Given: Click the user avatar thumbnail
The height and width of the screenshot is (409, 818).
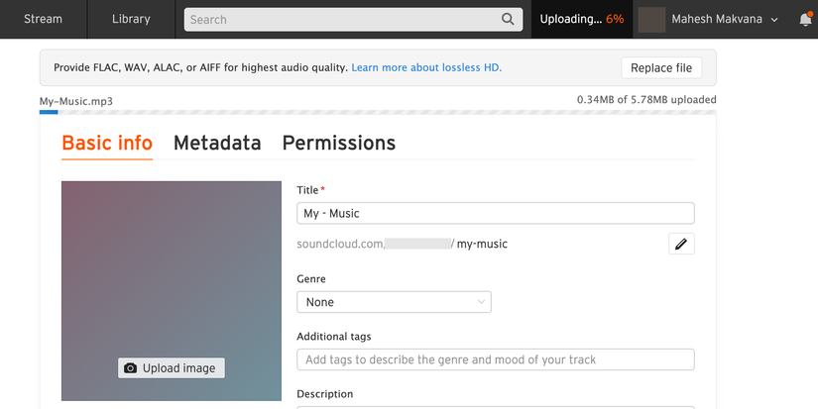Looking at the screenshot, I should (x=651, y=19).
